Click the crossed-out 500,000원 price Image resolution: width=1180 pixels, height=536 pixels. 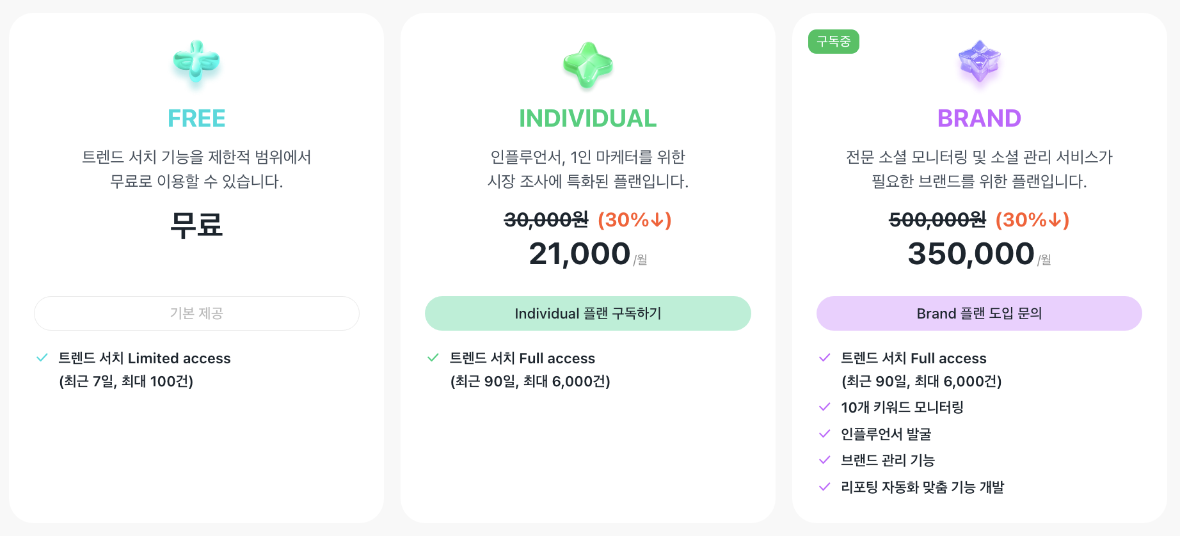(x=937, y=220)
